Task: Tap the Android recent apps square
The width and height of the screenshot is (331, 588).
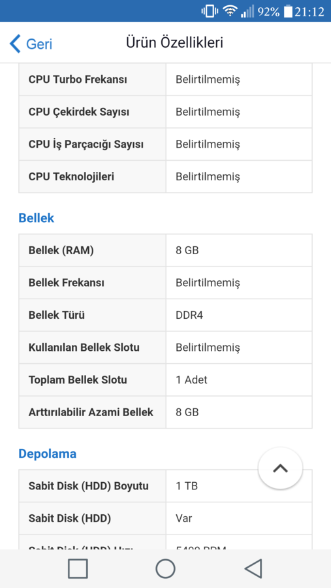Action: click(x=78, y=568)
